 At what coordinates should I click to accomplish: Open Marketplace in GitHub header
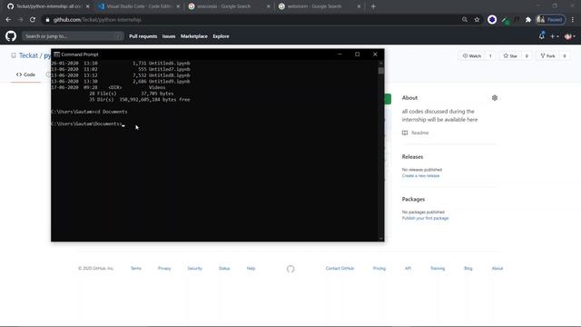[193, 36]
